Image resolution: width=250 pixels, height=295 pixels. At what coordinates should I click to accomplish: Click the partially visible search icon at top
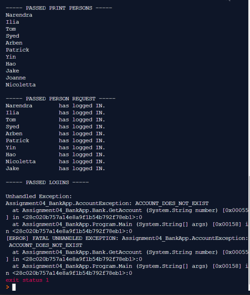click(228, 1)
